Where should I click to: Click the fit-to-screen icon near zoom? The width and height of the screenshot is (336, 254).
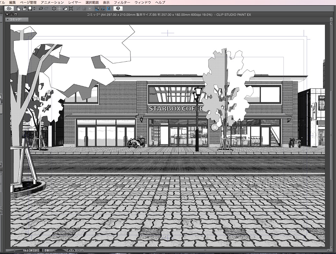click(41, 250)
